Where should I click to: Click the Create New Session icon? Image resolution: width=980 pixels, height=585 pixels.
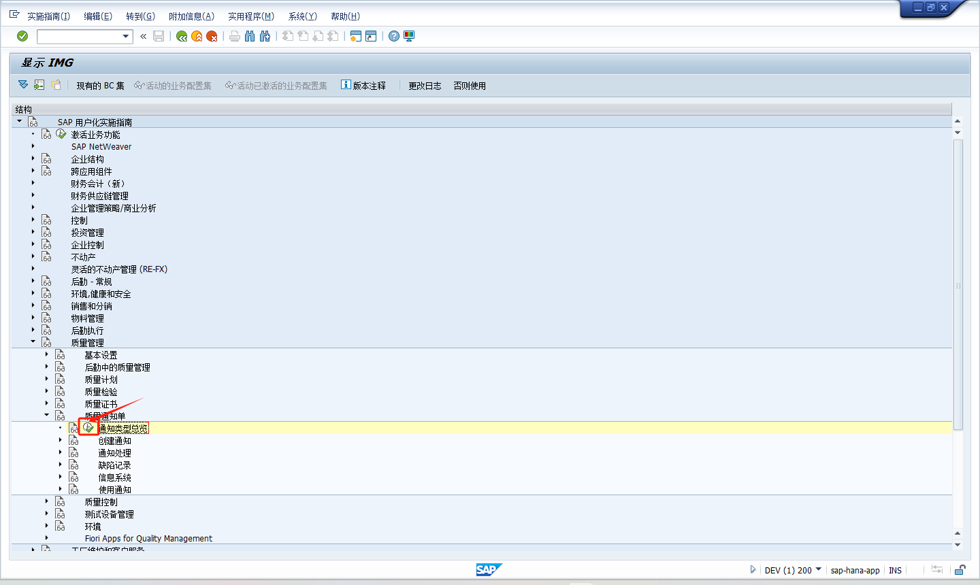(x=355, y=36)
